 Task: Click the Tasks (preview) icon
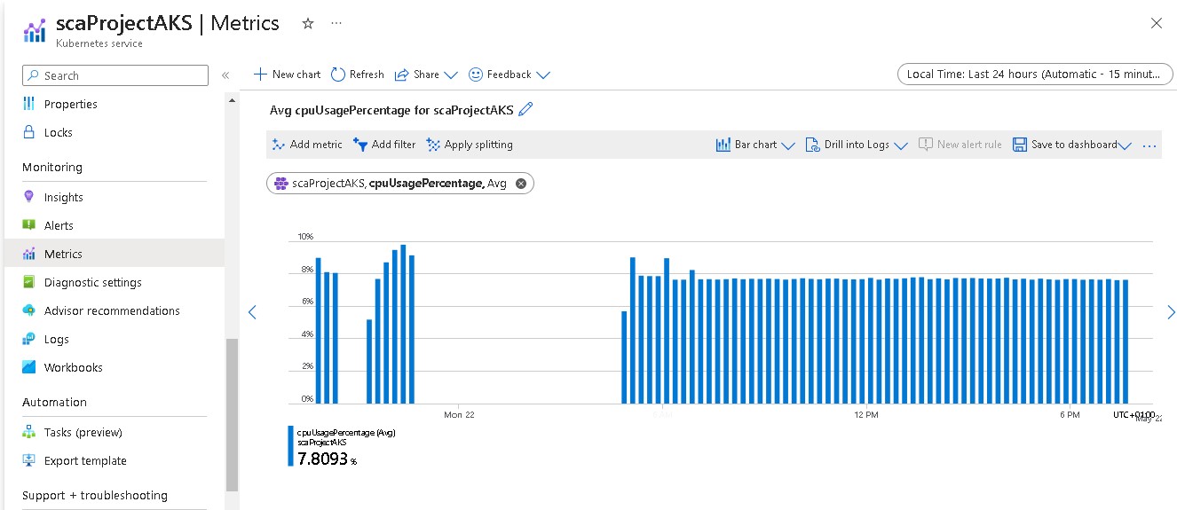point(28,432)
